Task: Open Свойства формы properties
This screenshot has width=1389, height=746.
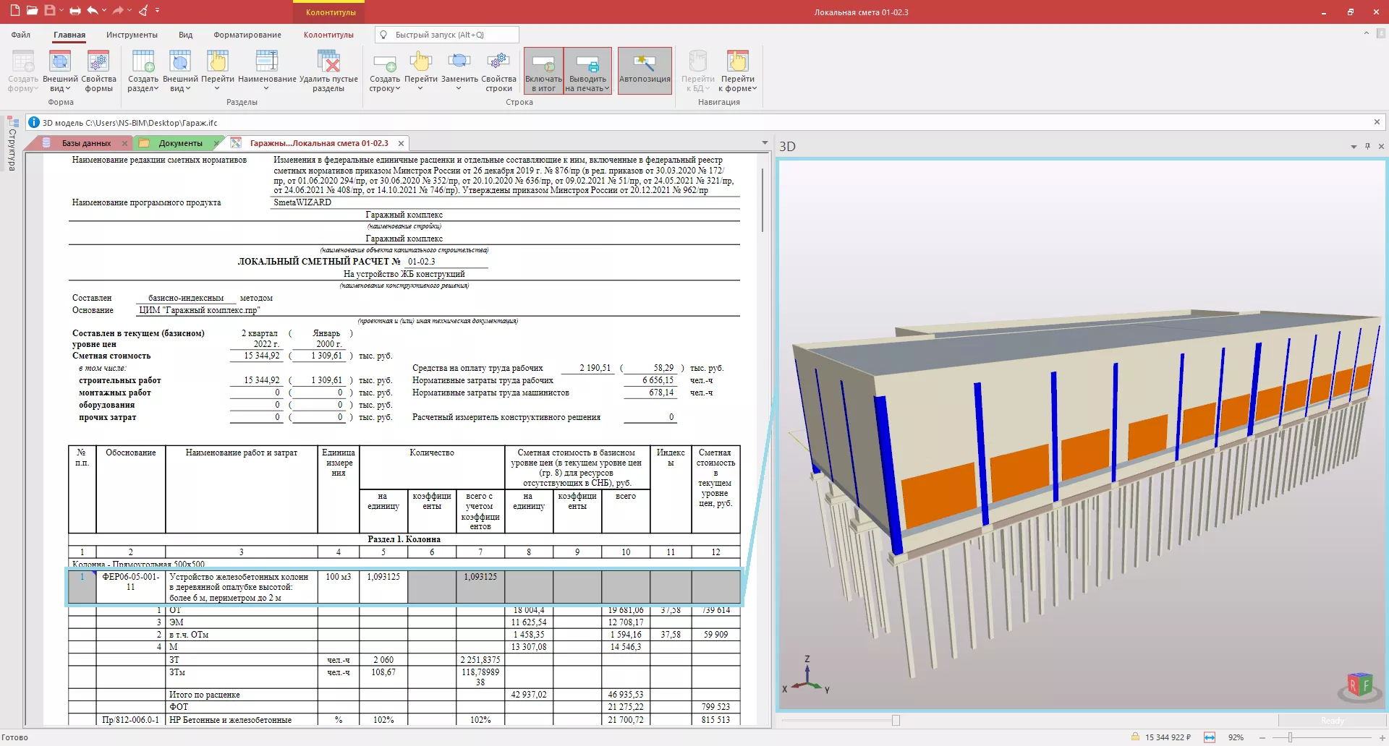Action: (x=98, y=72)
